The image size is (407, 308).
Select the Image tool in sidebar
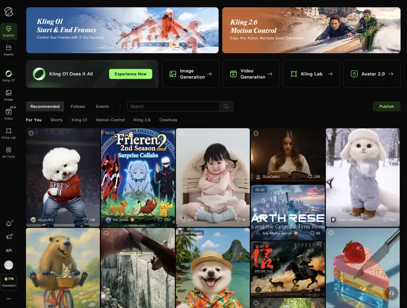(x=9, y=95)
